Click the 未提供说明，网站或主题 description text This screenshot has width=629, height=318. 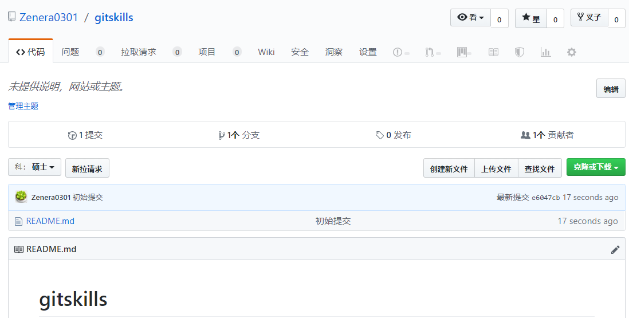[x=66, y=86]
